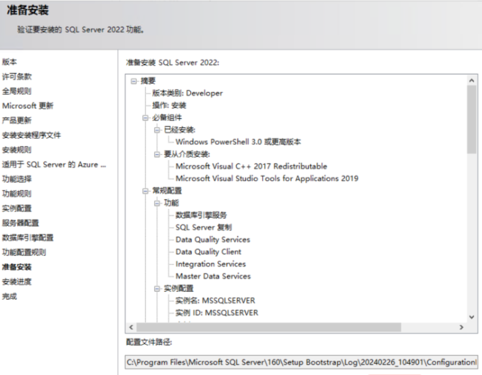The image size is (482, 375).
Task: Click the 必备组件 node label
Action: 167,118
